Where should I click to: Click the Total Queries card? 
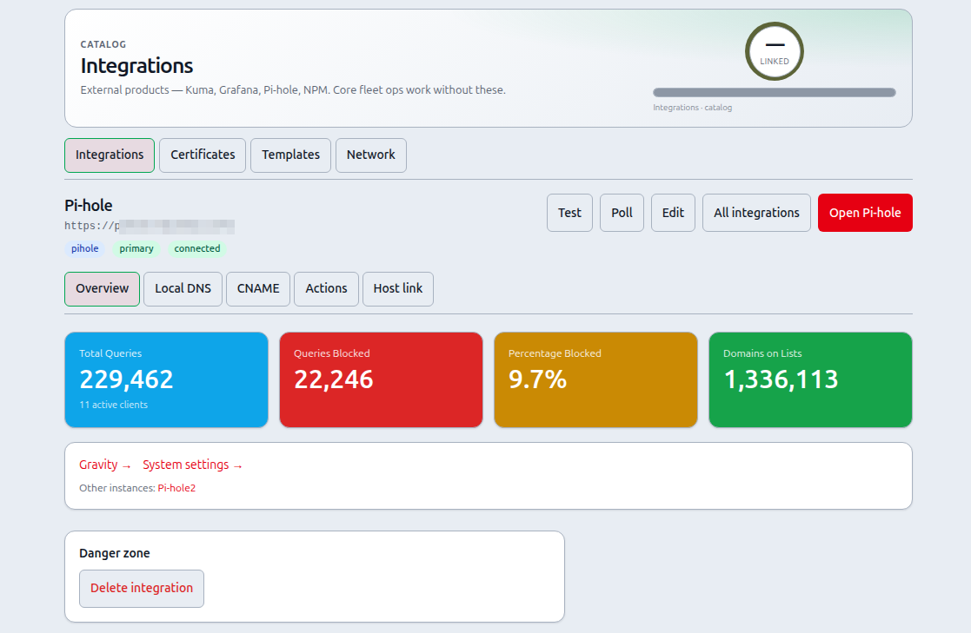coord(167,380)
